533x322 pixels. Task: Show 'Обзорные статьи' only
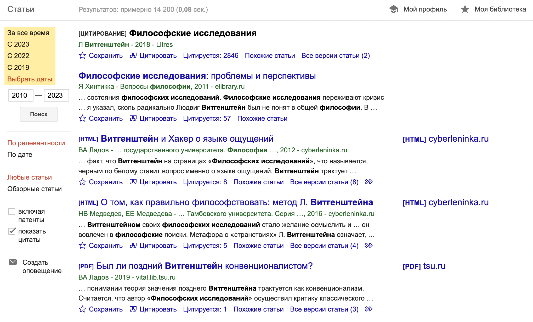point(35,189)
